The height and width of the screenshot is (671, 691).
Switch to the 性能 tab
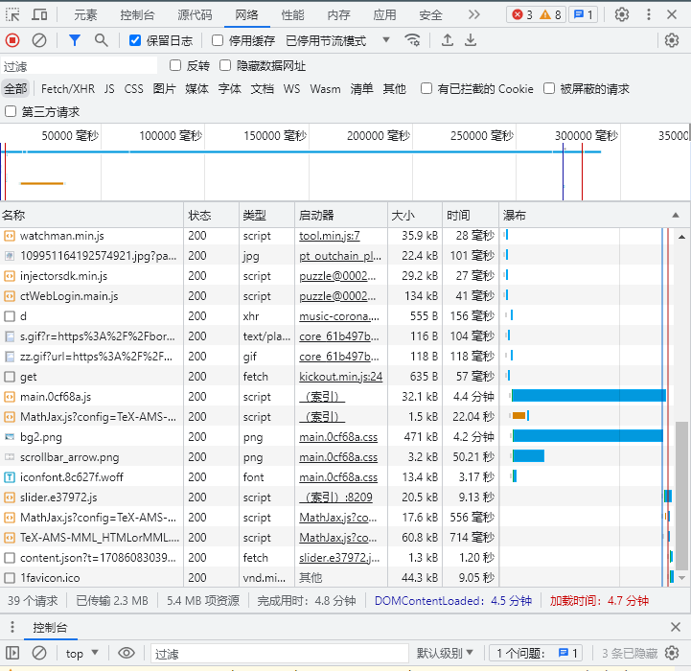(x=292, y=15)
